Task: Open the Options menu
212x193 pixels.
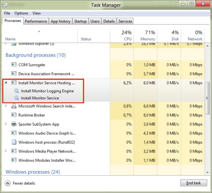Action: click(x=21, y=13)
